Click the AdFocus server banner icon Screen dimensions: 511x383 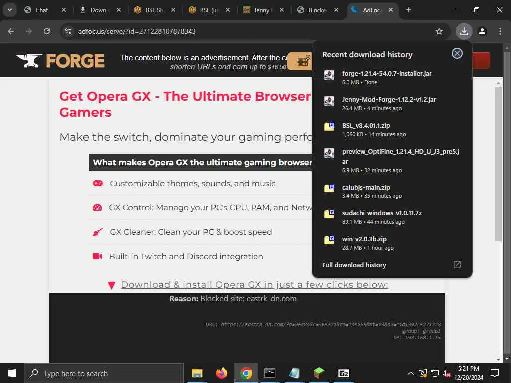(303, 61)
